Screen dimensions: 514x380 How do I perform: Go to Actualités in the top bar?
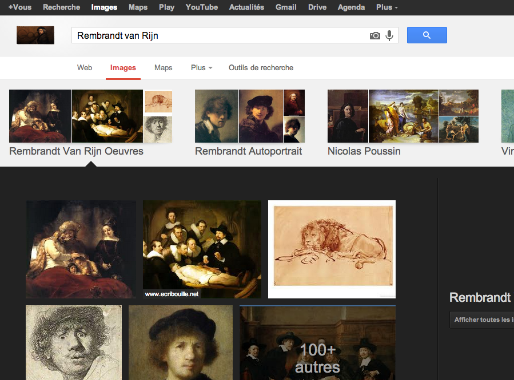246,7
